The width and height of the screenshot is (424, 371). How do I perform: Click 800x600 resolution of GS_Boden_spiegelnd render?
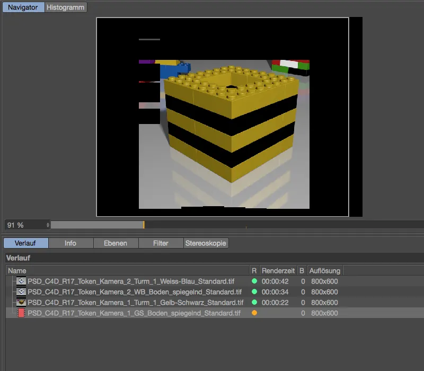(x=324, y=313)
